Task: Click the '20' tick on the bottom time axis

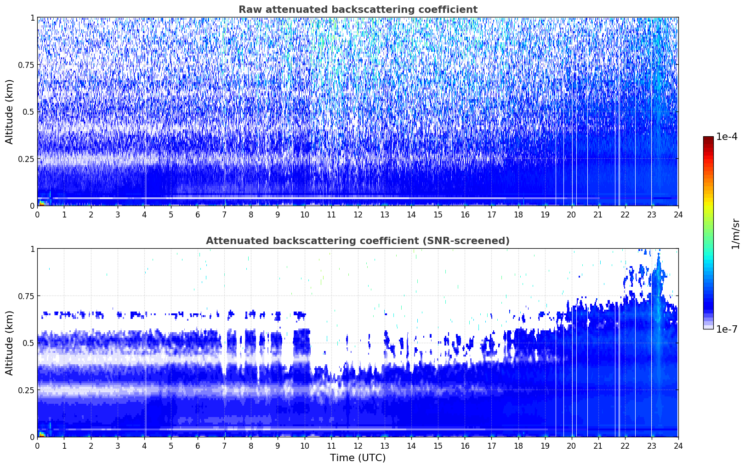Action: coord(571,446)
